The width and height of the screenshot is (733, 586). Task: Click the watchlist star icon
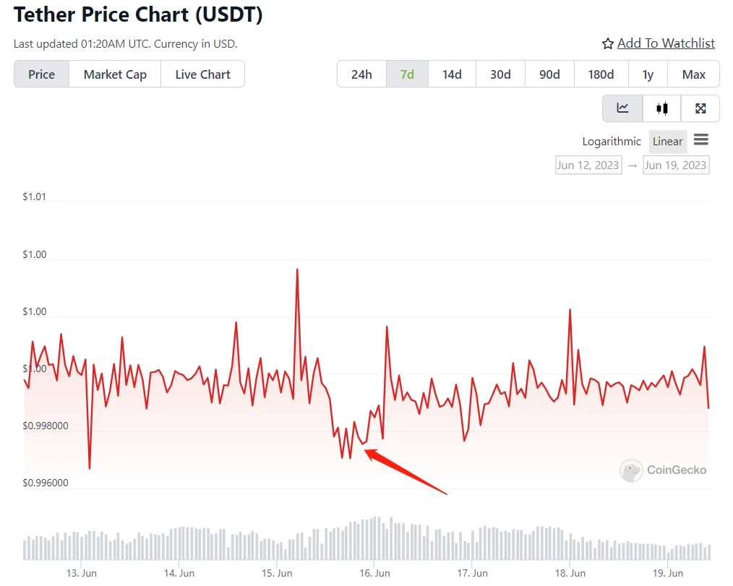pyautogui.click(x=608, y=44)
